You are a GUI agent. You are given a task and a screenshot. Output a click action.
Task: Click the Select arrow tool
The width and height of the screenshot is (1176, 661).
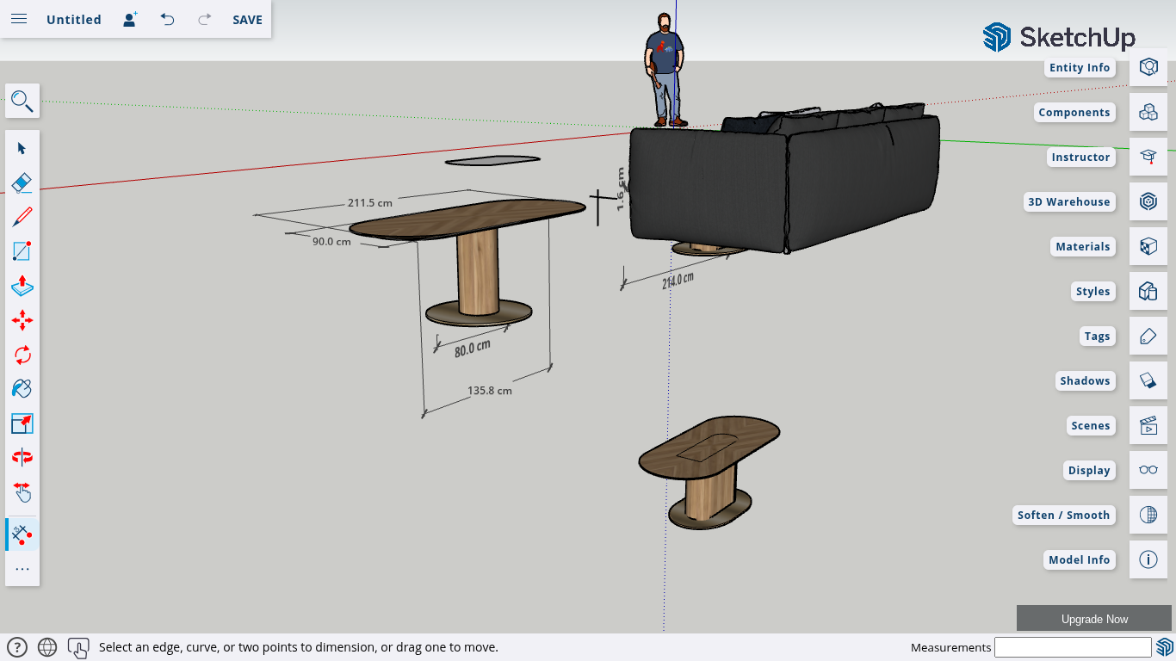point(22,148)
